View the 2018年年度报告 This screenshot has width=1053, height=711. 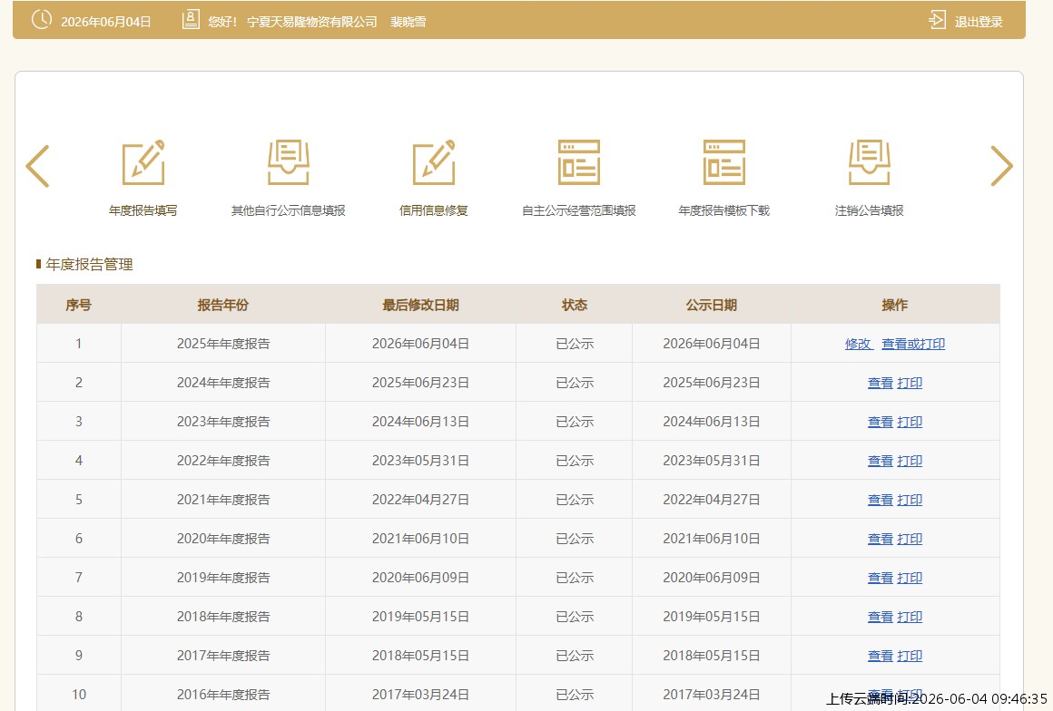(x=881, y=617)
